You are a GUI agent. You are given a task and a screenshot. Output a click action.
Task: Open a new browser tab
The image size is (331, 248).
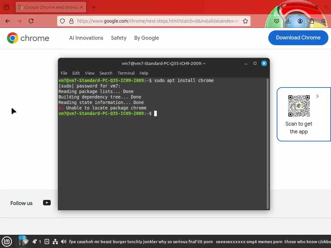pyautogui.click(x=94, y=7)
